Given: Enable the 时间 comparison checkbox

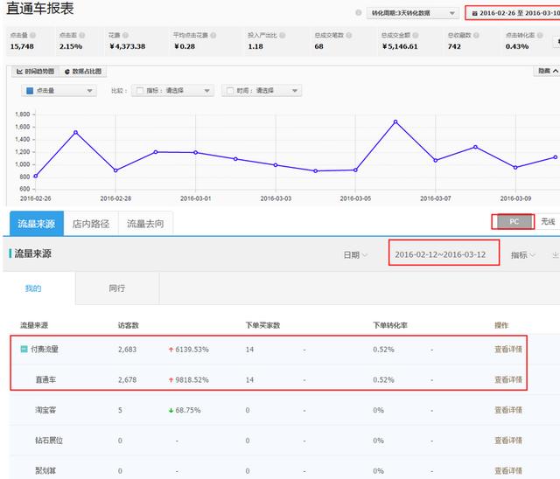Looking at the screenshot, I should pyautogui.click(x=228, y=90).
